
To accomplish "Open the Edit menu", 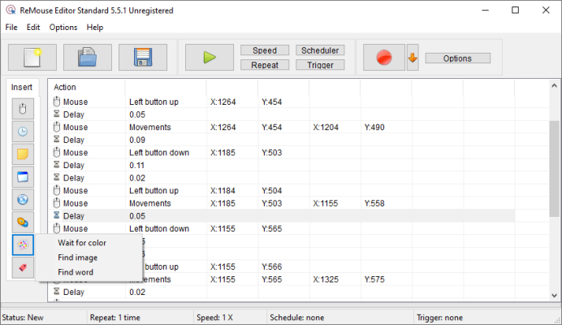I will [32, 27].
